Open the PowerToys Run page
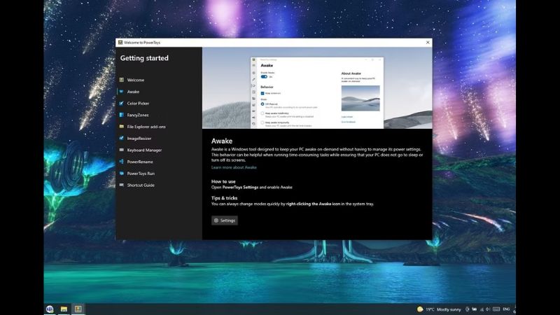Image resolution: width=560 pixels, height=315 pixels. pos(141,173)
